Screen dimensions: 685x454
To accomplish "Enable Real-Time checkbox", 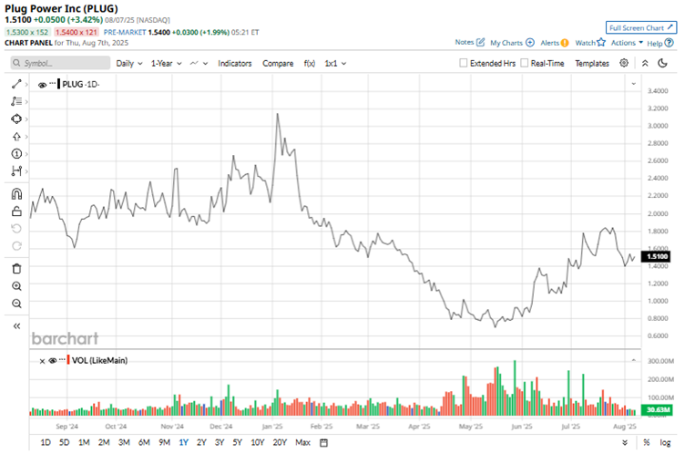I will click(525, 63).
